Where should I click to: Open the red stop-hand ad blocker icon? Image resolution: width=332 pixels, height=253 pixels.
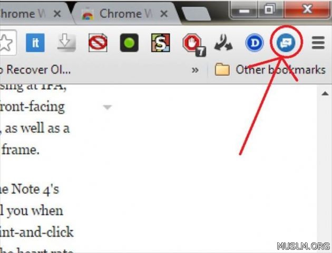[194, 44]
